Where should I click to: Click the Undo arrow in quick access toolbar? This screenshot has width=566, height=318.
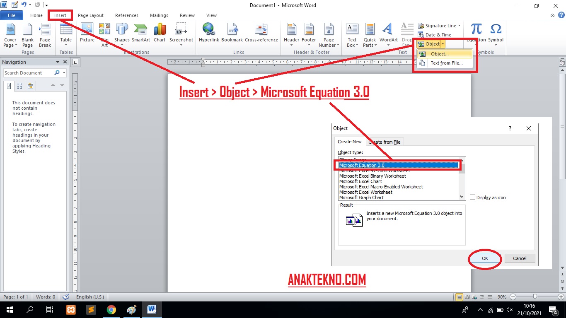coord(24,5)
